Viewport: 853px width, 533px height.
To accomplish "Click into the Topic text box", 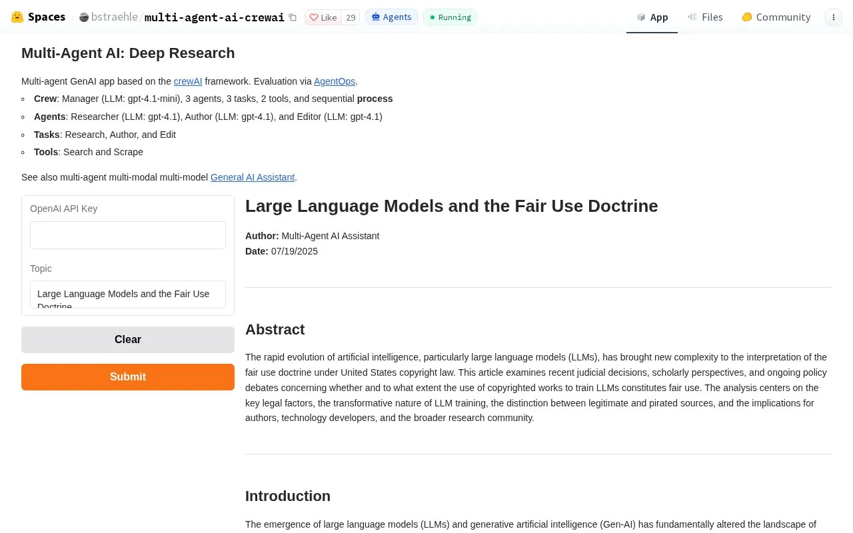I will [128, 294].
